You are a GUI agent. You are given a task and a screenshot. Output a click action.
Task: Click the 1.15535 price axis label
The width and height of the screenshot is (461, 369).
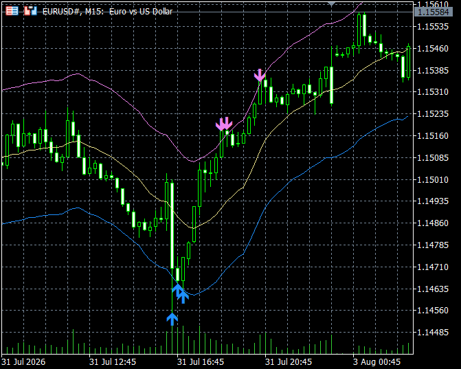pyautogui.click(x=433, y=27)
